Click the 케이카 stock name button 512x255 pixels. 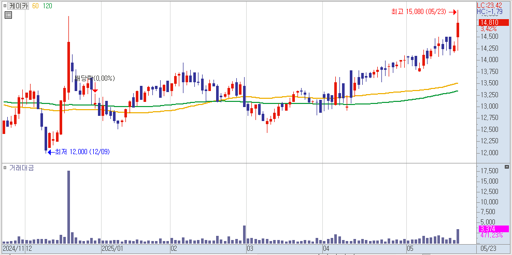[x=19, y=6]
